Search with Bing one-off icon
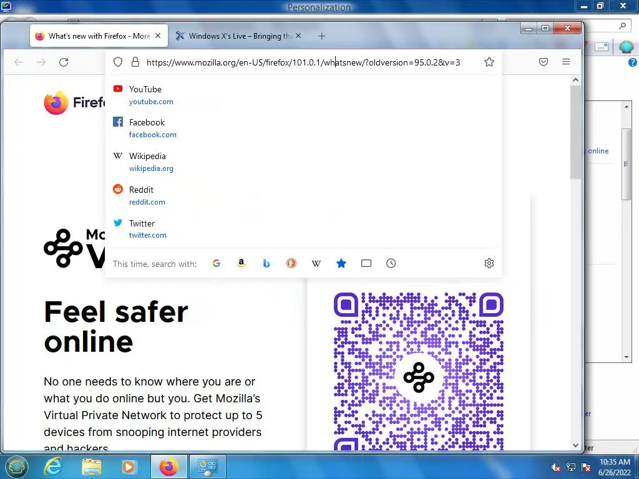 point(266,264)
